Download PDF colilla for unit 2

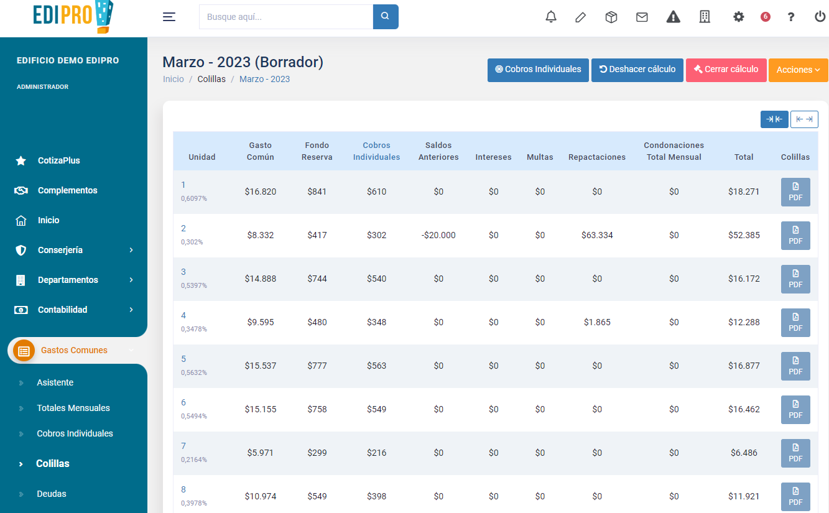click(x=795, y=235)
